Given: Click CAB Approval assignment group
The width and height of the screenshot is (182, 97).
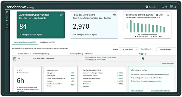Looking at the screenshot, I should pos(51,73).
